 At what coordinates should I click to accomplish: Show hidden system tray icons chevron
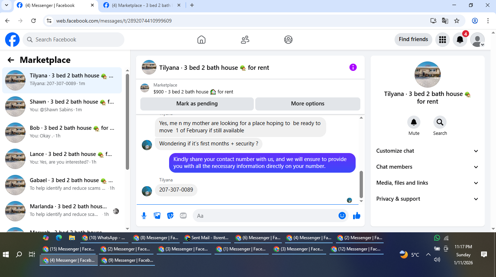[428, 254]
